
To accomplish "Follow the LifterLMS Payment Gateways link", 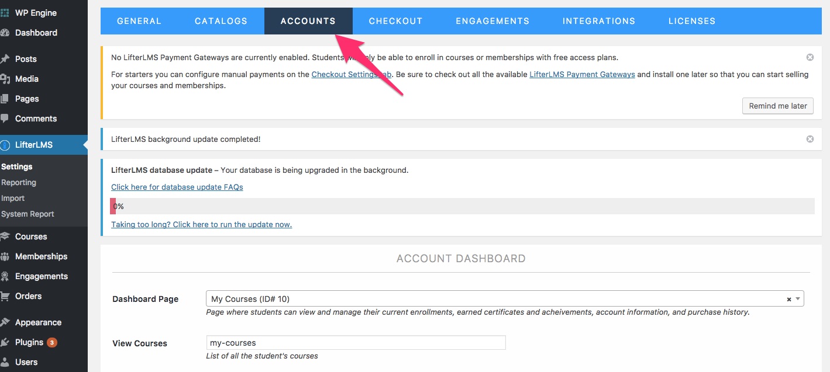I will pos(582,74).
